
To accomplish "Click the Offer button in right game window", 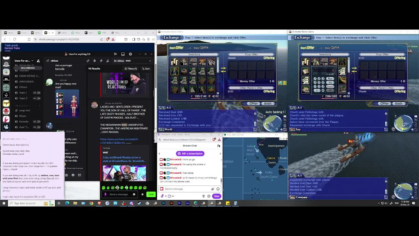I will 384,104.
